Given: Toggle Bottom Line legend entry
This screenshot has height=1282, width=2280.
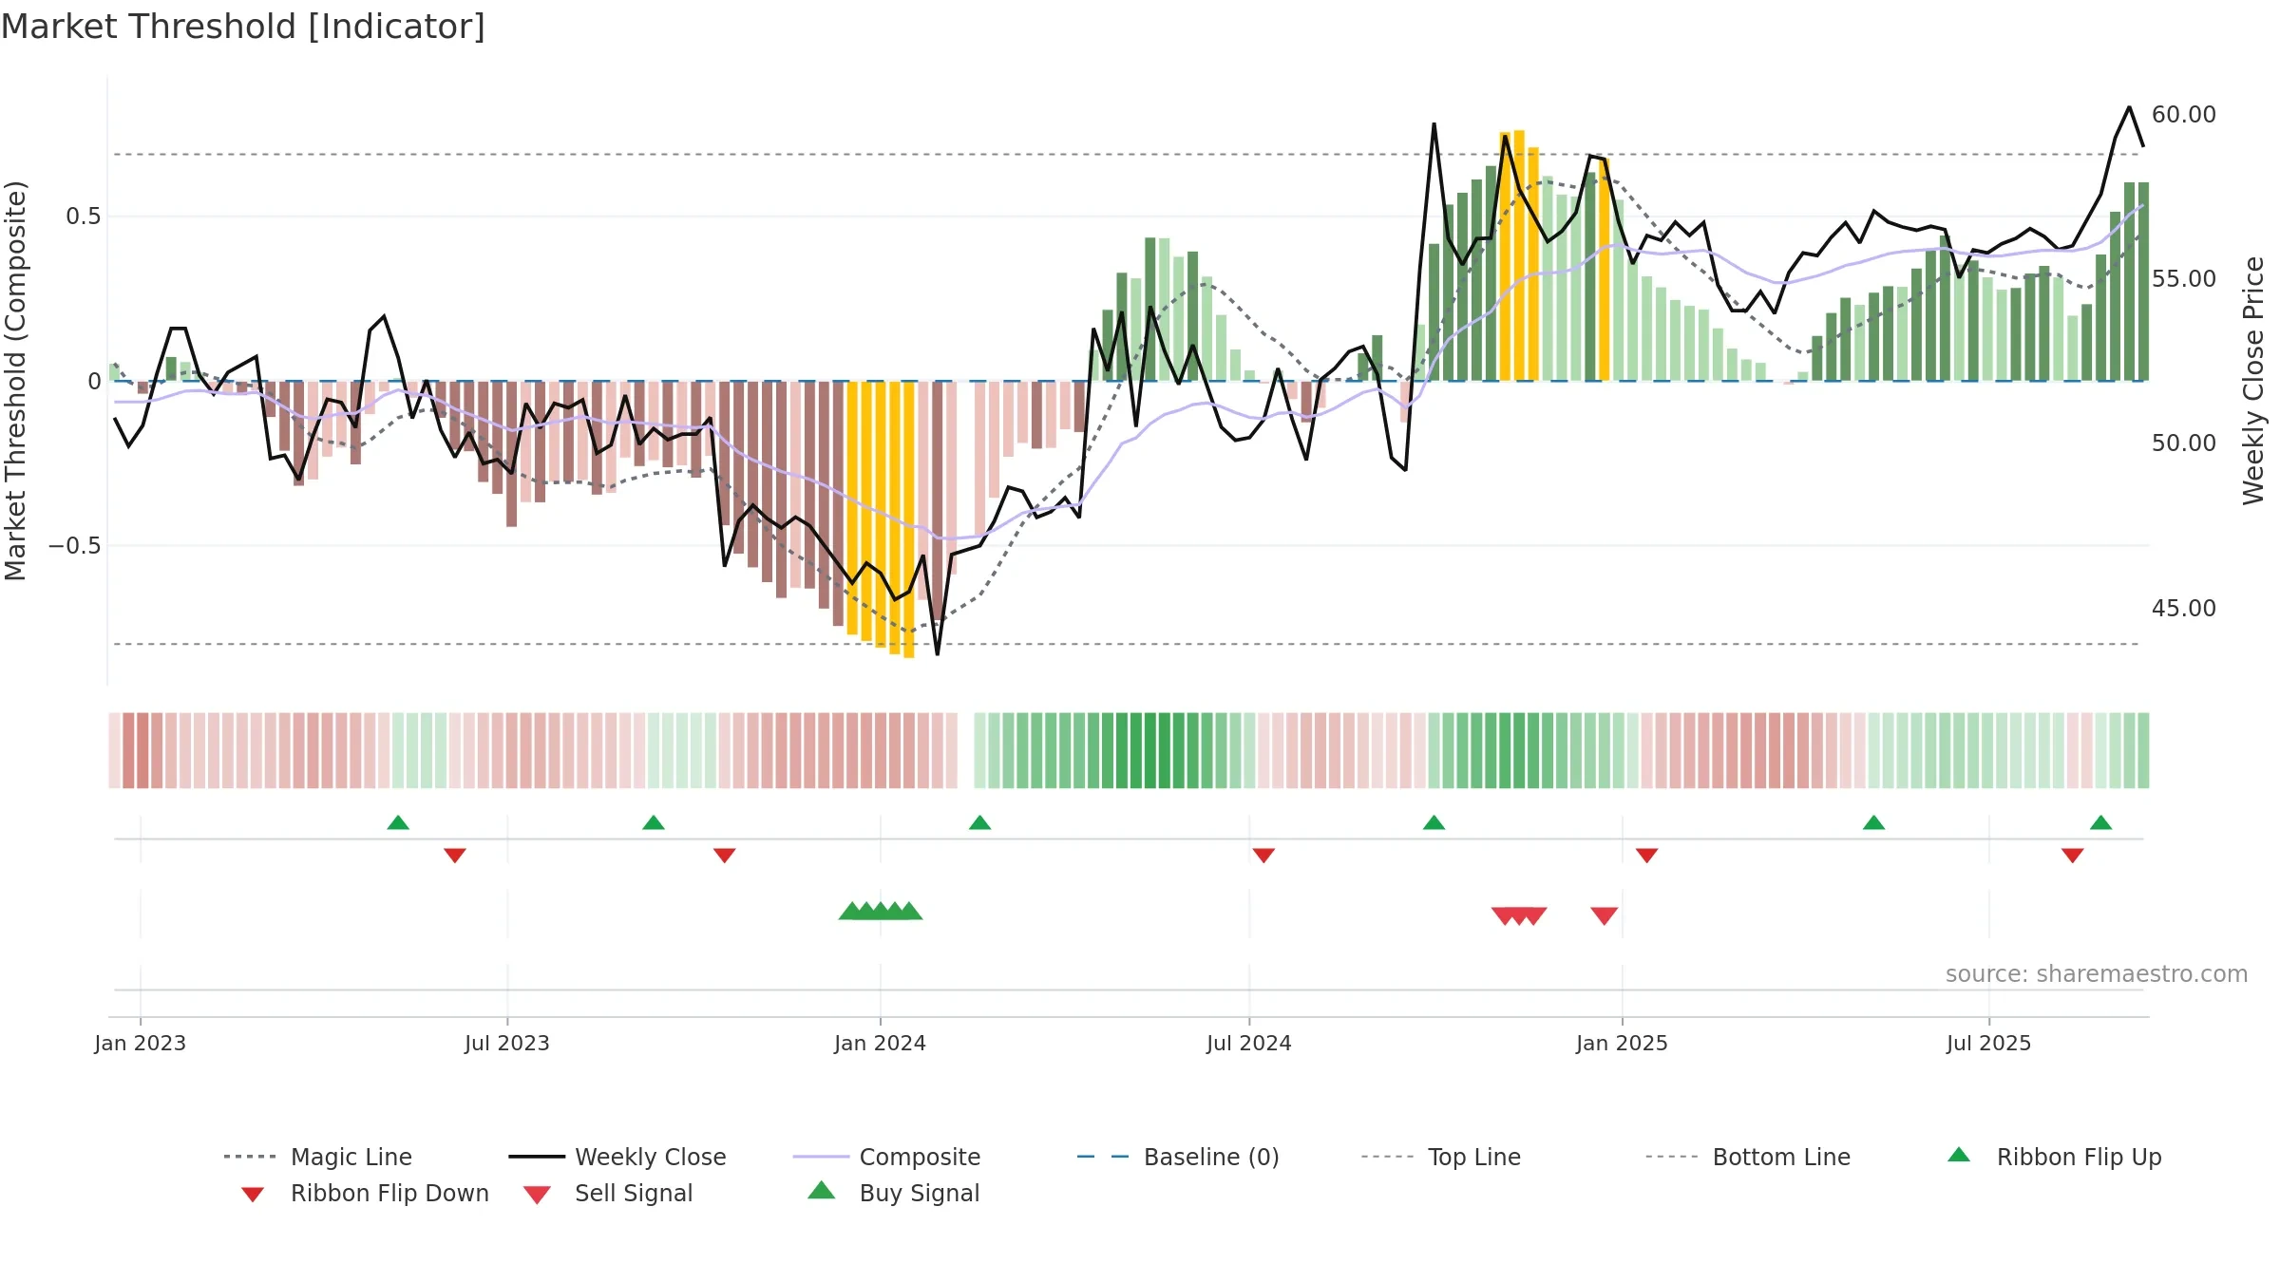Looking at the screenshot, I should point(1748,1157).
